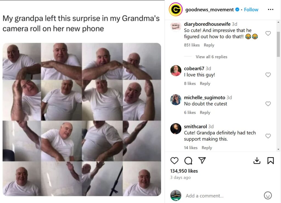Image resolution: width=281 pixels, height=203 pixels.
Task: Open the three-dot more options menu
Action: (x=270, y=10)
